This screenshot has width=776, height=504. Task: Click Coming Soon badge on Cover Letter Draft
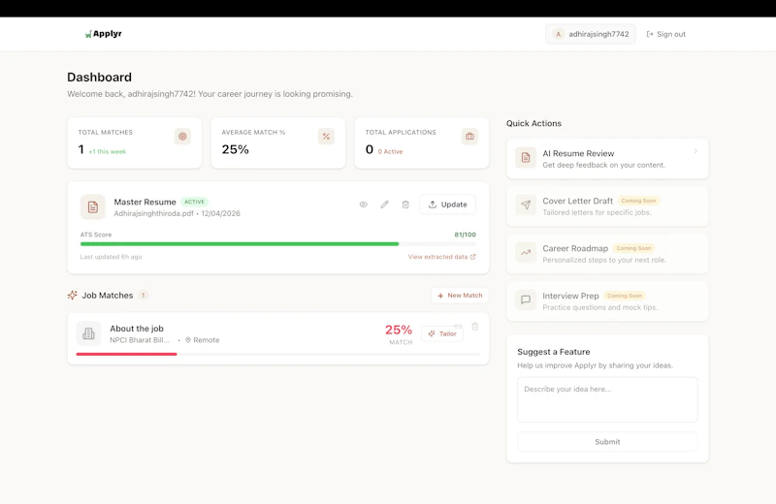638,201
